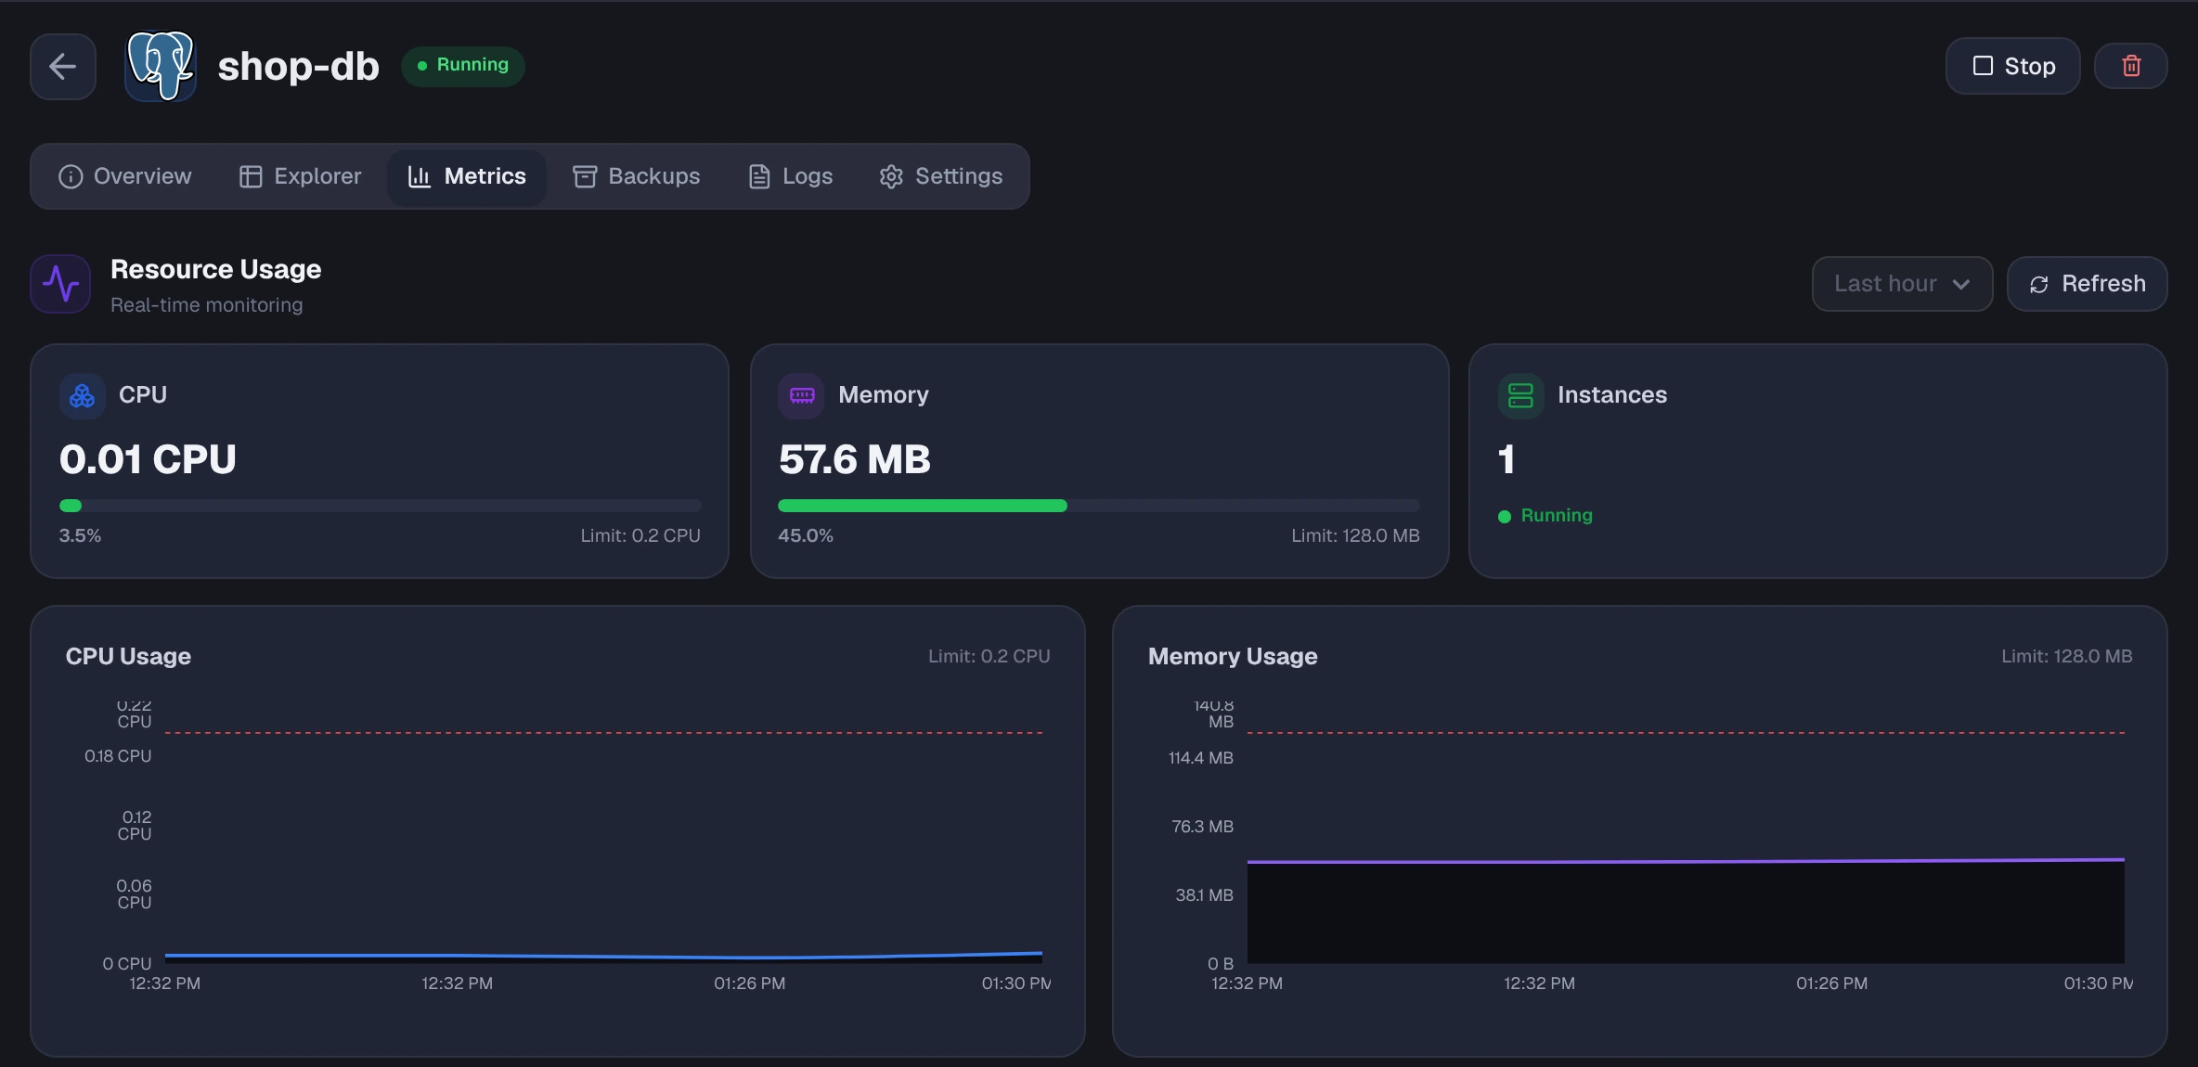Open the Backups tab

[637, 176]
